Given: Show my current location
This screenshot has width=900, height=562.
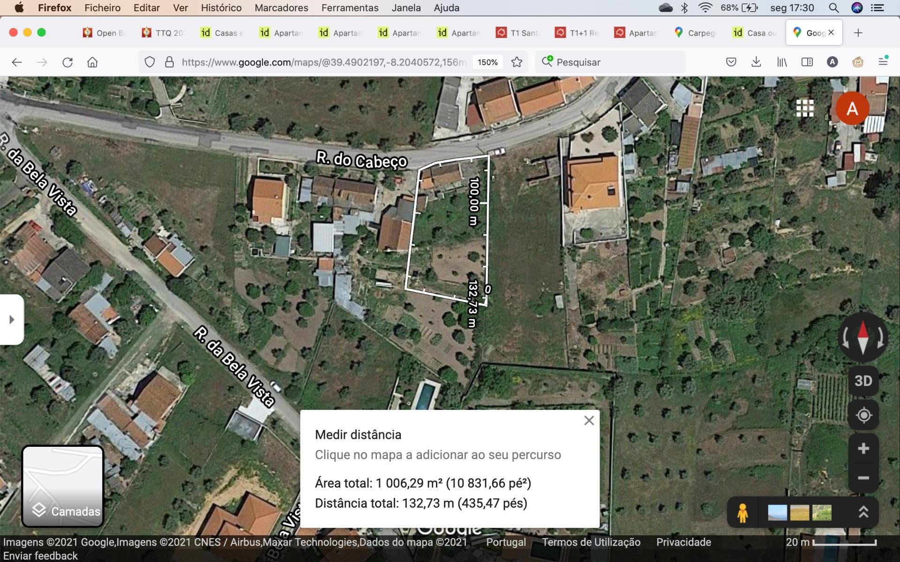Looking at the screenshot, I should [x=863, y=415].
